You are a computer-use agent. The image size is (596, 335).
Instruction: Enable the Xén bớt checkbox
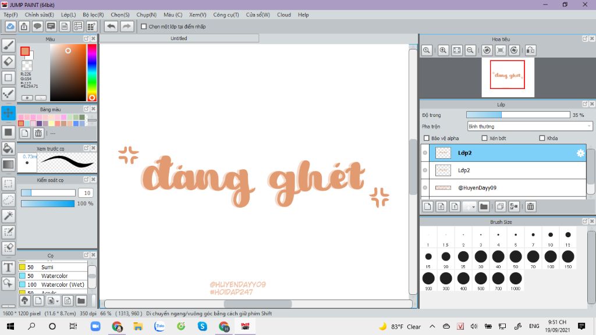485,138
